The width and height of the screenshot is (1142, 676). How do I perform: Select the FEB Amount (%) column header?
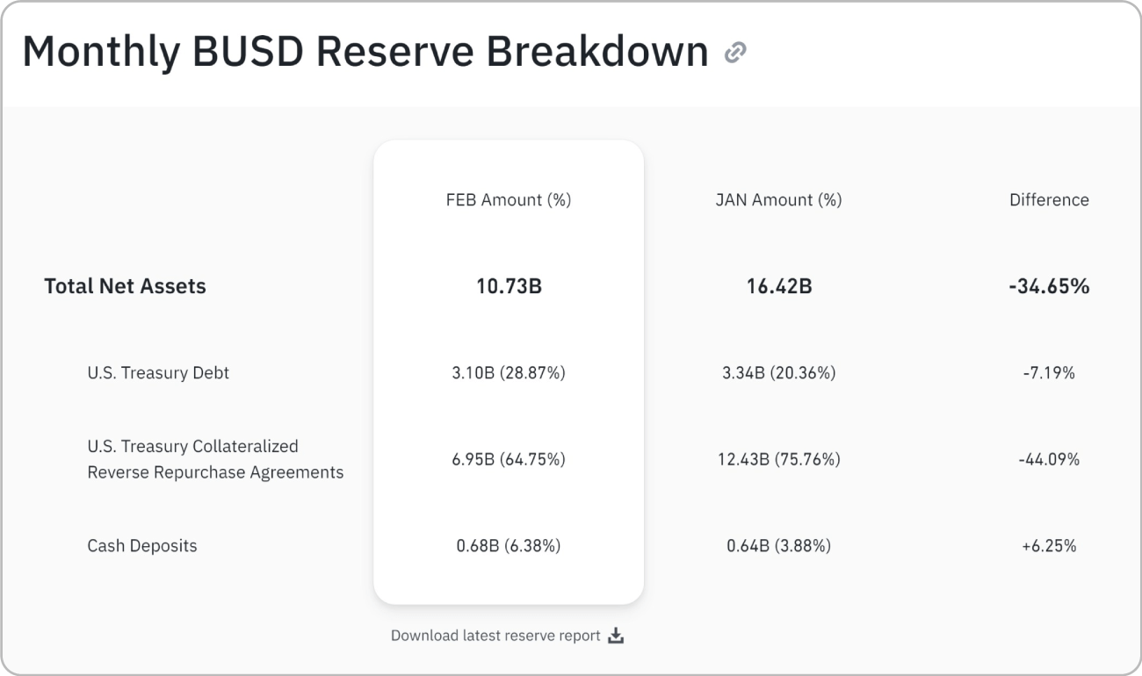tap(509, 200)
